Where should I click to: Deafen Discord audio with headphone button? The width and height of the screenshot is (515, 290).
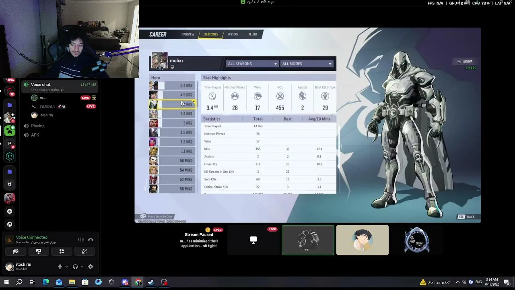pos(75,267)
